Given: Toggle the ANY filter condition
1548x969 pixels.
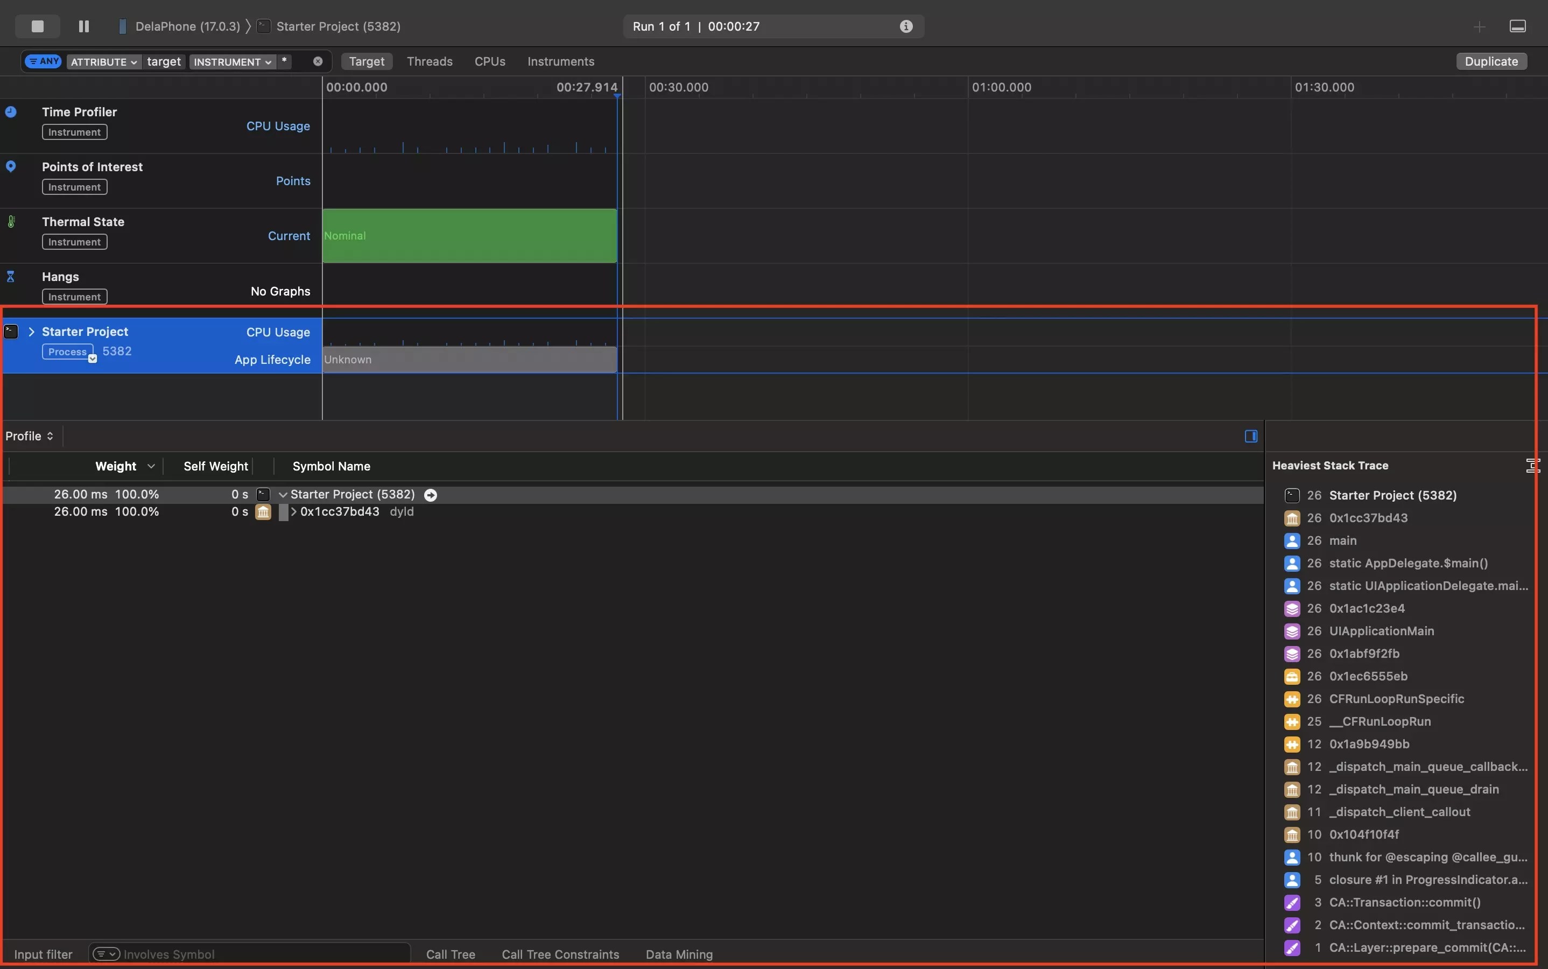Looking at the screenshot, I should tap(44, 61).
